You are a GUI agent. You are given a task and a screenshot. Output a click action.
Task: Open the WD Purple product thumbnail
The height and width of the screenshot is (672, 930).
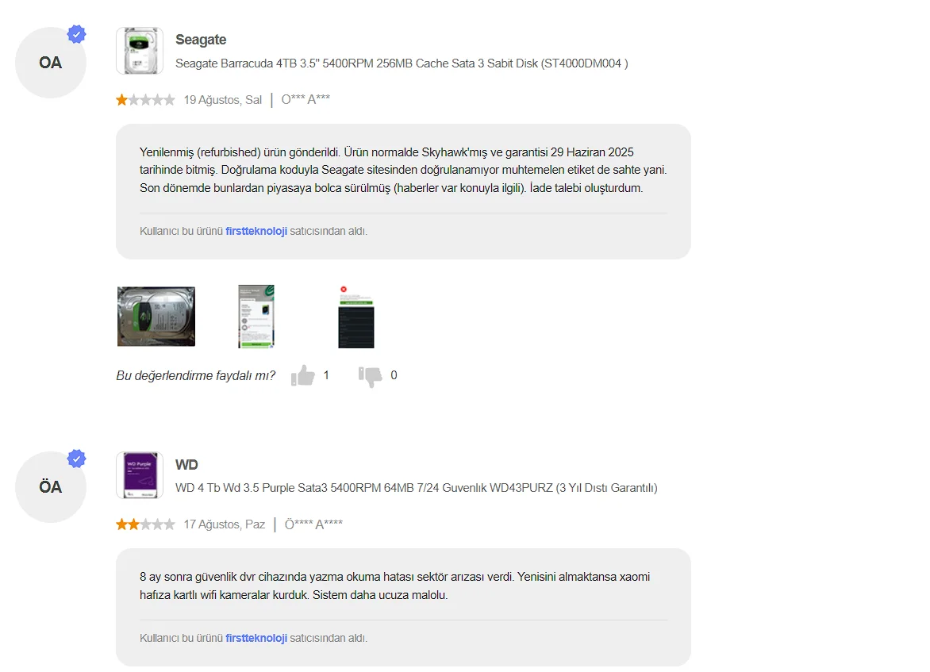tap(140, 475)
